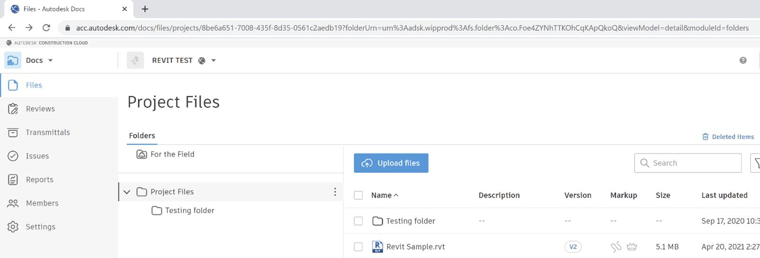Click the Upload files button
Image resolution: width=760 pixels, height=258 pixels.
(x=391, y=163)
